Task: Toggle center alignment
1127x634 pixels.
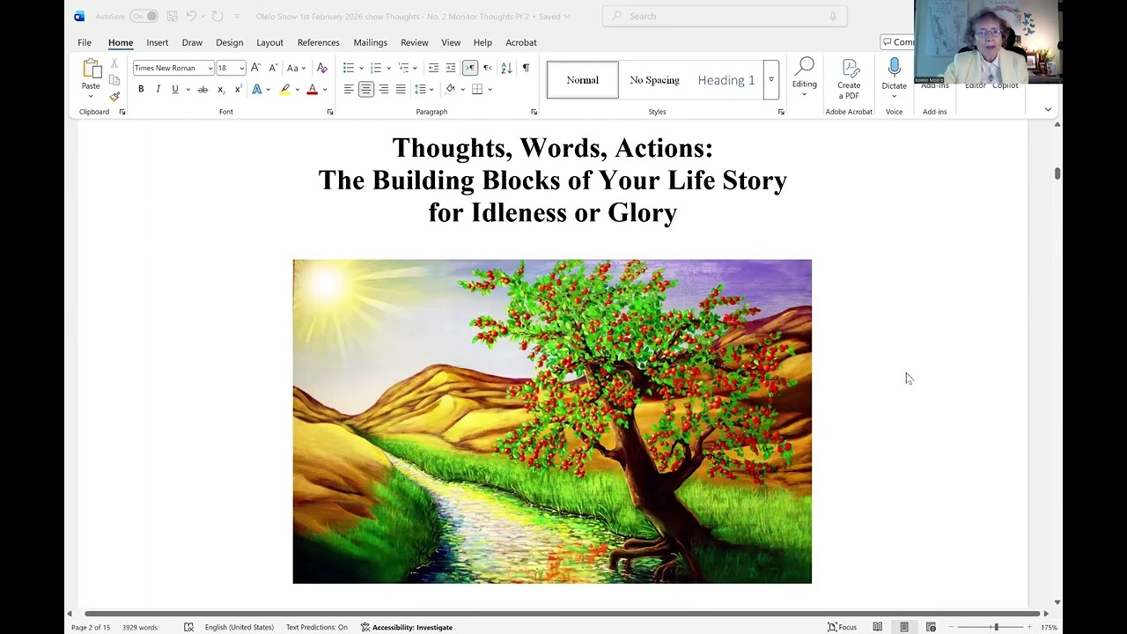Action: click(x=366, y=89)
